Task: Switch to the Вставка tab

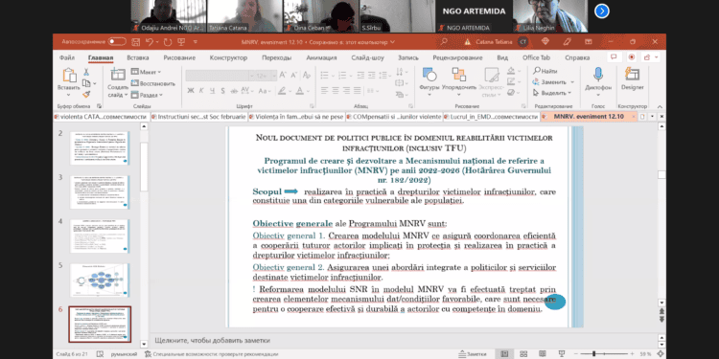Action: coord(137,57)
